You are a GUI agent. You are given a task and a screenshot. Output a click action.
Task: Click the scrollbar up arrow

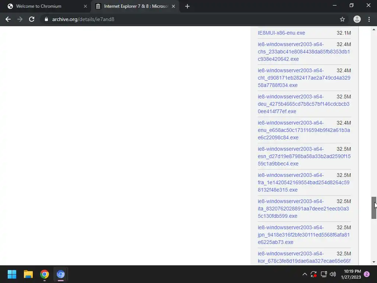(374, 29)
